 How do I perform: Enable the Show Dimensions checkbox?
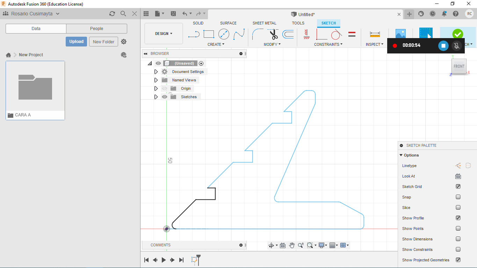click(458, 239)
